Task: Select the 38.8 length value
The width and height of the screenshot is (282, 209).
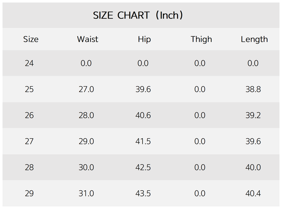Action: tap(253, 89)
